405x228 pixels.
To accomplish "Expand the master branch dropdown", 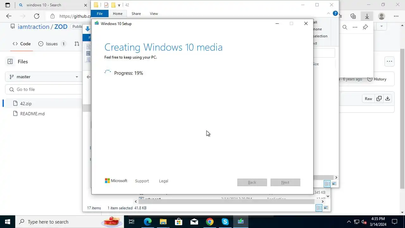I will pyautogui.click(x=44, y=77).
